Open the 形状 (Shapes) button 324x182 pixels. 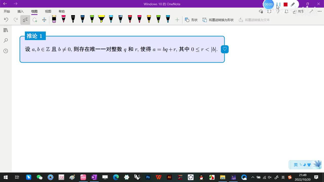pos(191,20)
